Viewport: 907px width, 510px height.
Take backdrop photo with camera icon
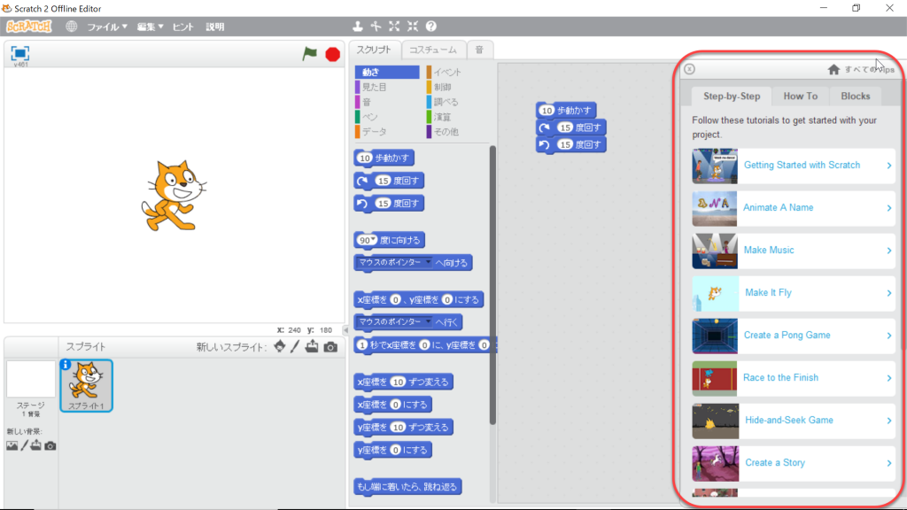[50, 446]
